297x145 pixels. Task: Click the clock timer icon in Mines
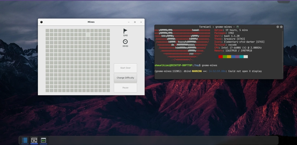(125, 42)
